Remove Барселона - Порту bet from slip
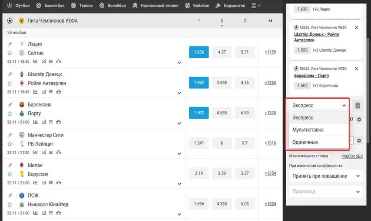Viewport: 371px width, 221px height. 356,68
